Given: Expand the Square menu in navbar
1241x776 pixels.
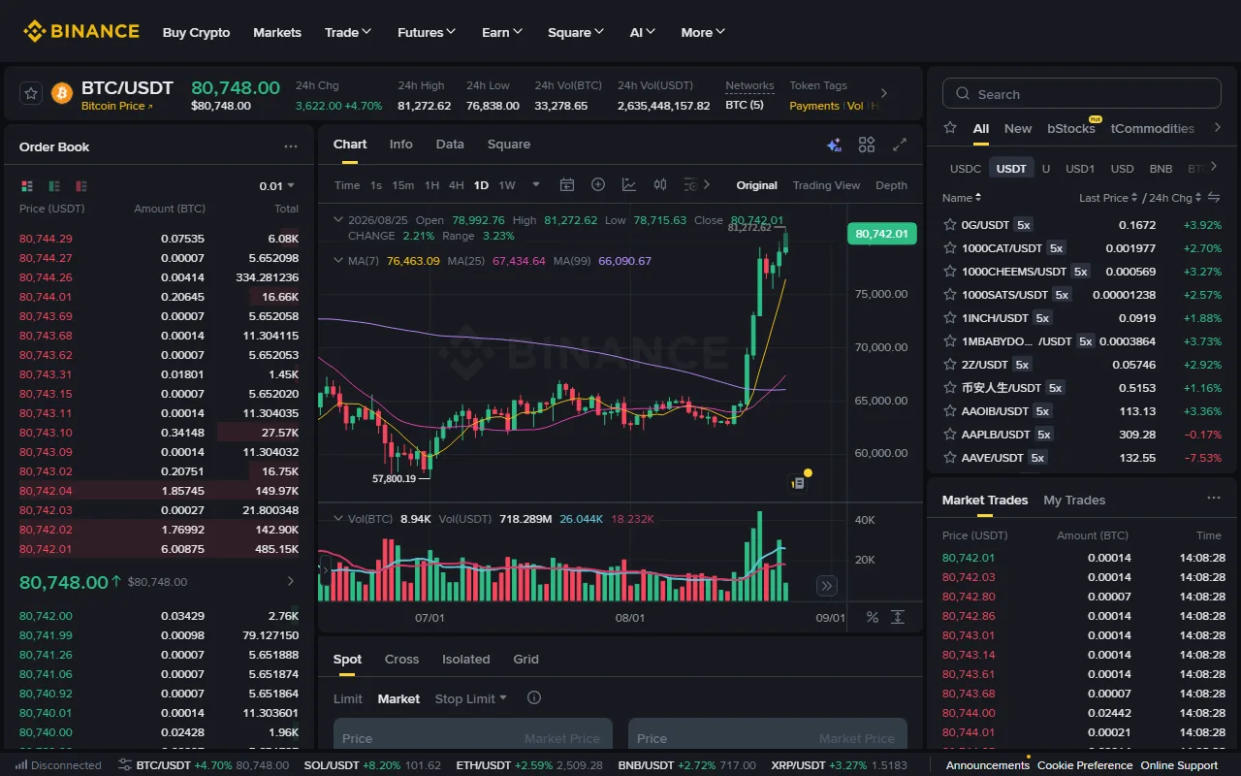Looking at the screenshot, I should coord(576,32).
